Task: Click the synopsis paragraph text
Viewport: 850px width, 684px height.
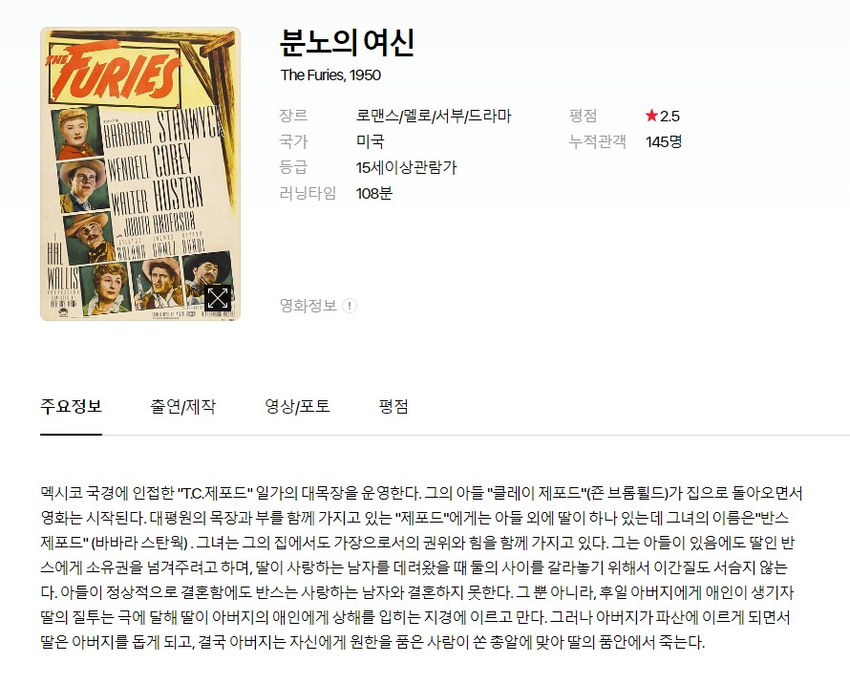Action: coord(421,567)
